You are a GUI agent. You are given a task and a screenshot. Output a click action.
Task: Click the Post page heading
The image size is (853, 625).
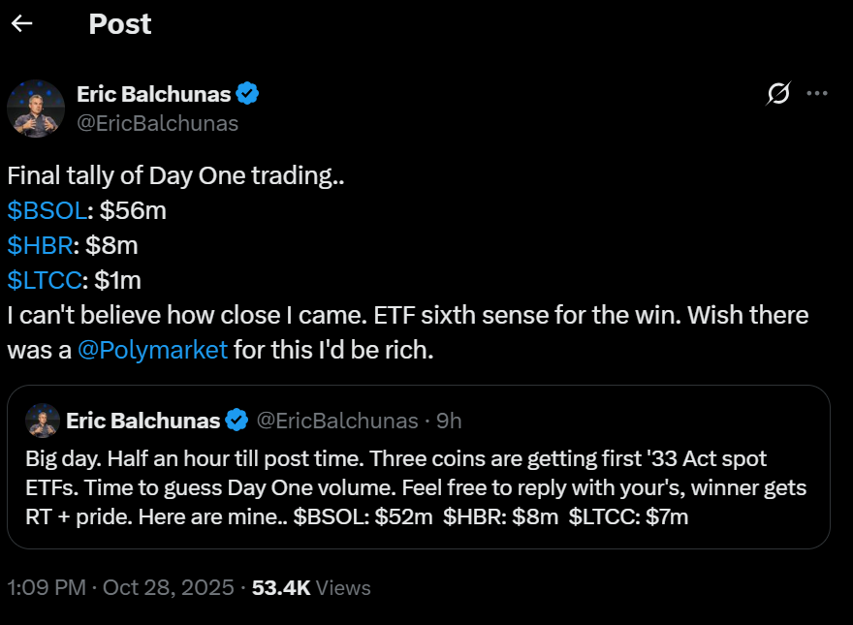(x=120, y=24)
